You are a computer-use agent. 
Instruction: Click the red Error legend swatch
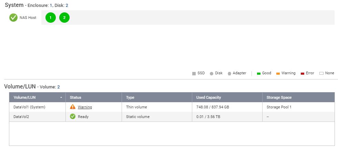coord(303,73)
